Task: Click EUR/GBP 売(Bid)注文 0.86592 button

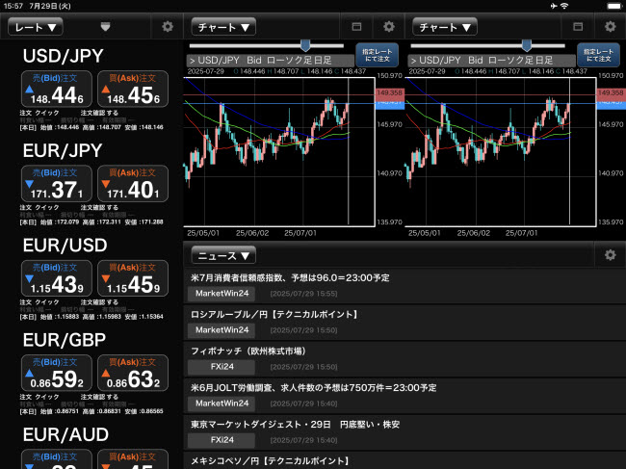Action: tap(57, 373)
